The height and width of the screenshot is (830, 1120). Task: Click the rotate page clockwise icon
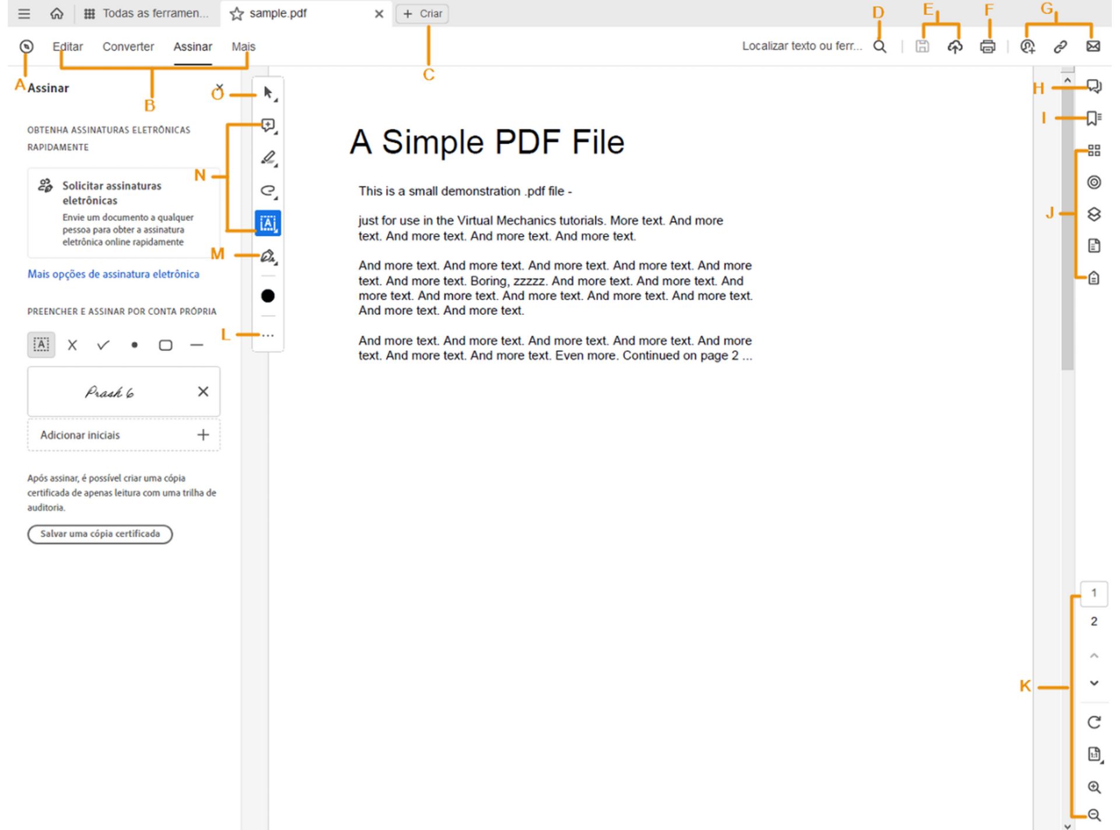pos(1094,723)
